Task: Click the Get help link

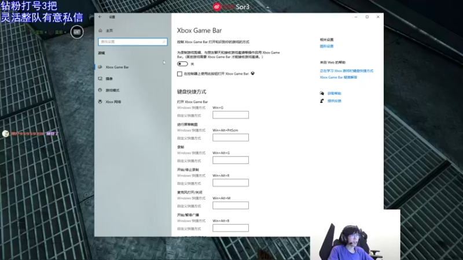Action: point(335,94)
